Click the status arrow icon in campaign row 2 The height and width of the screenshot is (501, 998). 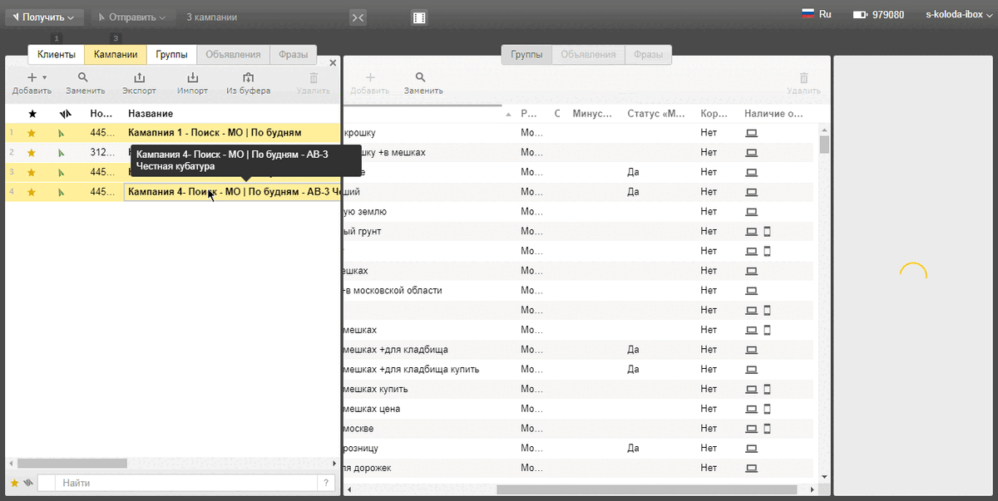[x=61, y=153]
